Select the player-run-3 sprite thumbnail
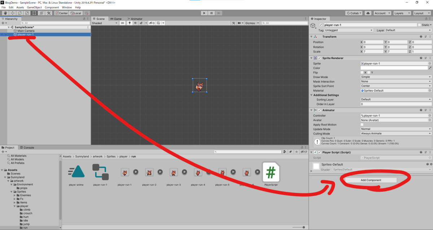Screen dimensions: 433x230 pyautogui.click(x=174, y=172)
